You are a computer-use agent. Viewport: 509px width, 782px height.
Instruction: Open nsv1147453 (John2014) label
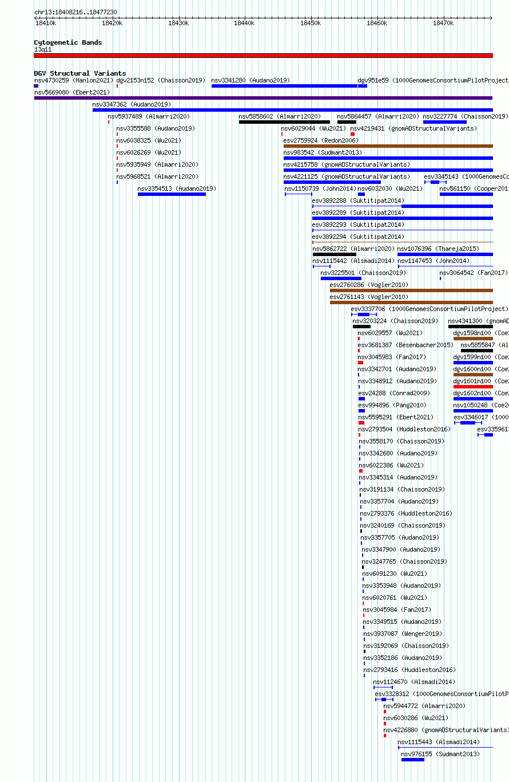pyautogui.click(x=434, y=261)
